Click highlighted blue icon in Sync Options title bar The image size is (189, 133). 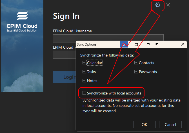pos(124,44)
